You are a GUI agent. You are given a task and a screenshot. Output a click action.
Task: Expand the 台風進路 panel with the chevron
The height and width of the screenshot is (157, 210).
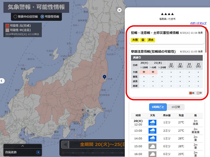23,146
